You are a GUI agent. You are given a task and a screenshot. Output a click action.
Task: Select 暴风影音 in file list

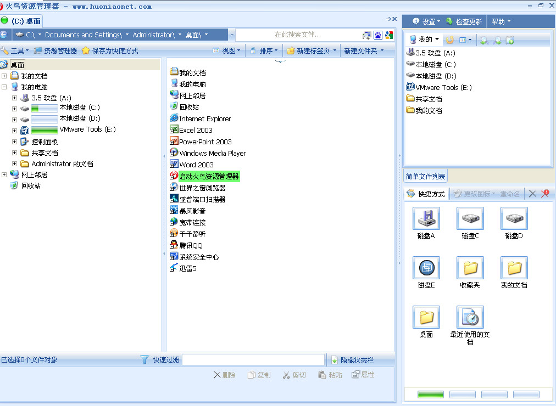pyautogui.click(x=187, y=211)
